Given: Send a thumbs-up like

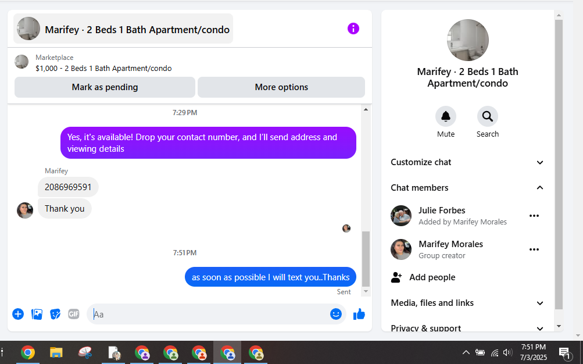Looking at the screenshot, I should coord(359,314).
